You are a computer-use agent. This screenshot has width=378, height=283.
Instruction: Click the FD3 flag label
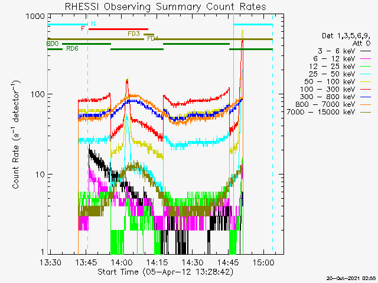pyautogui.click(x=134, y=34)
